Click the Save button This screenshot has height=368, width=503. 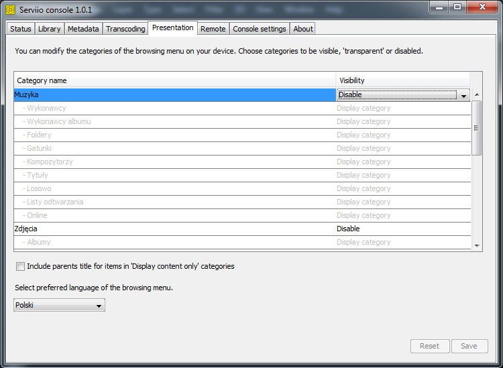click(469, 346)
